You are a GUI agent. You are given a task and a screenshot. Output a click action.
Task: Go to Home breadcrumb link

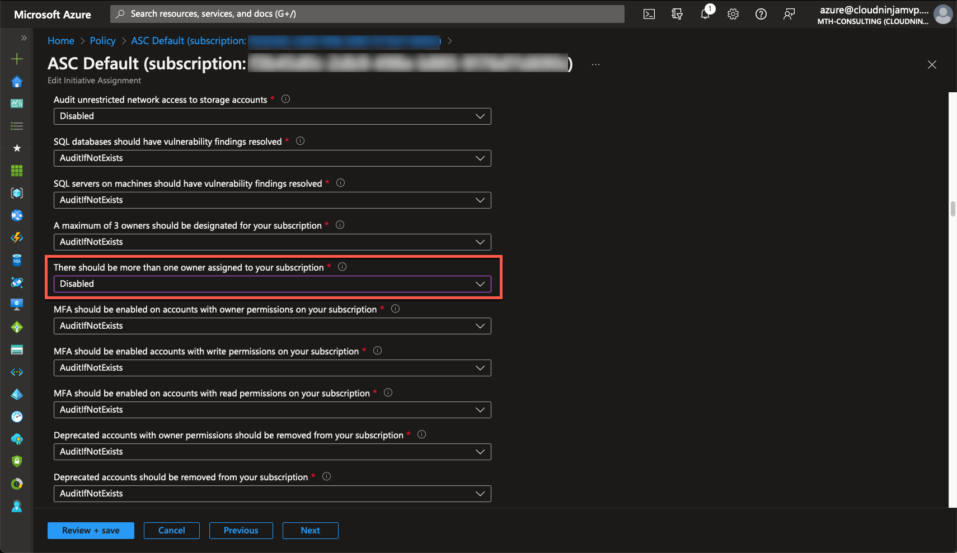(61, 41)
